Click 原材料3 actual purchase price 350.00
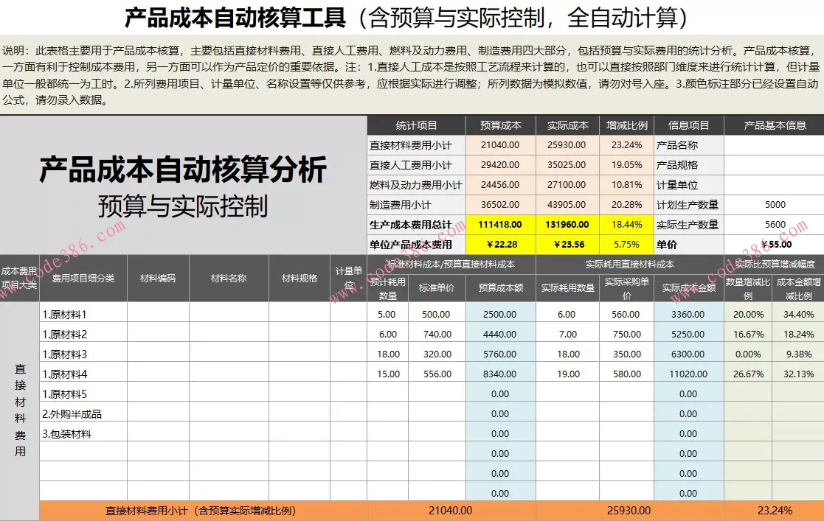824x521 pixels. point(626,354)
